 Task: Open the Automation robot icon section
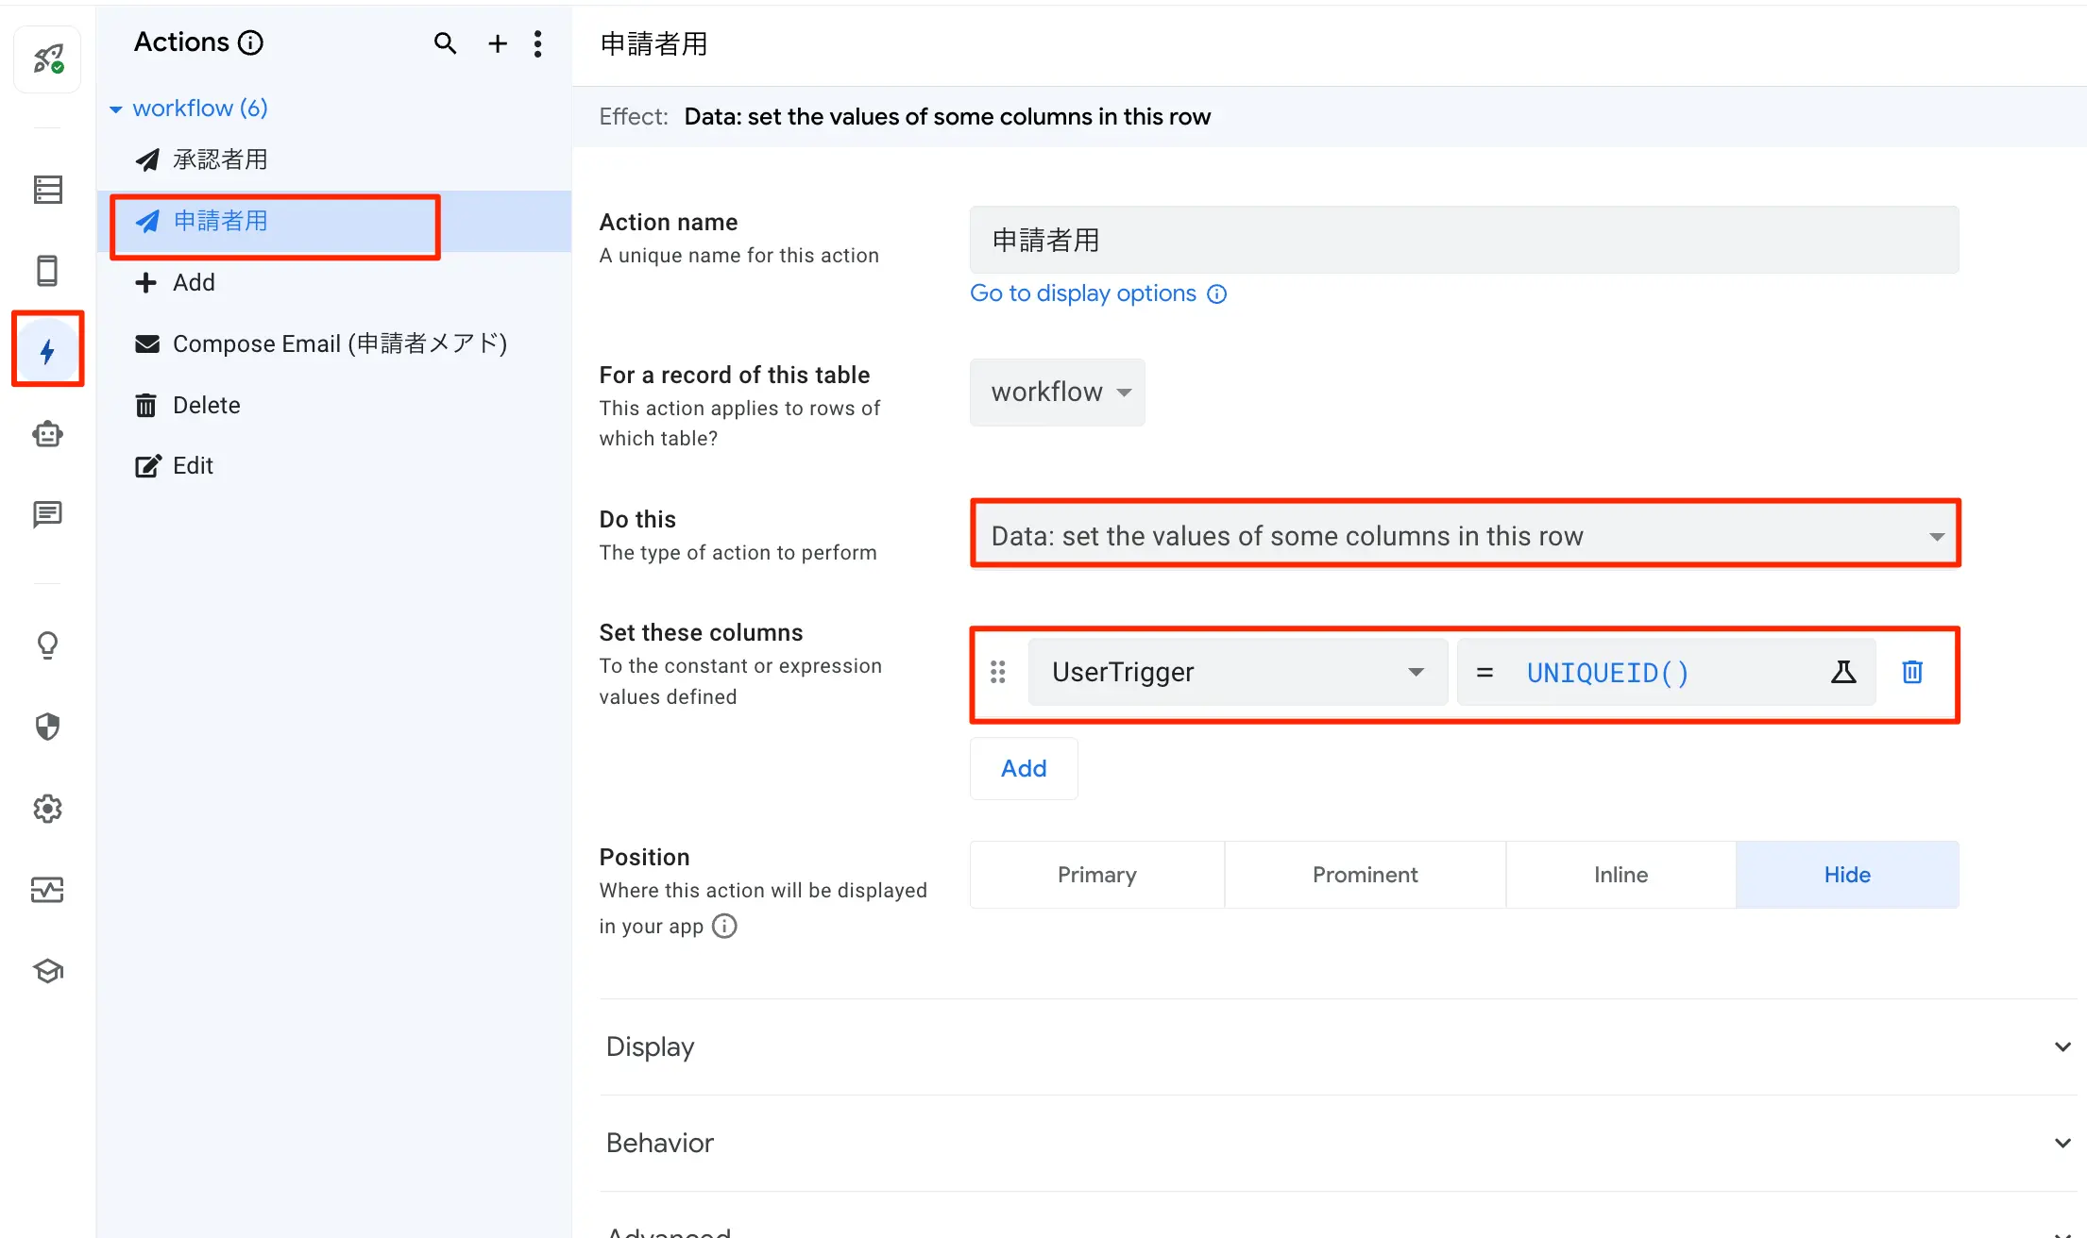(47, 434)
